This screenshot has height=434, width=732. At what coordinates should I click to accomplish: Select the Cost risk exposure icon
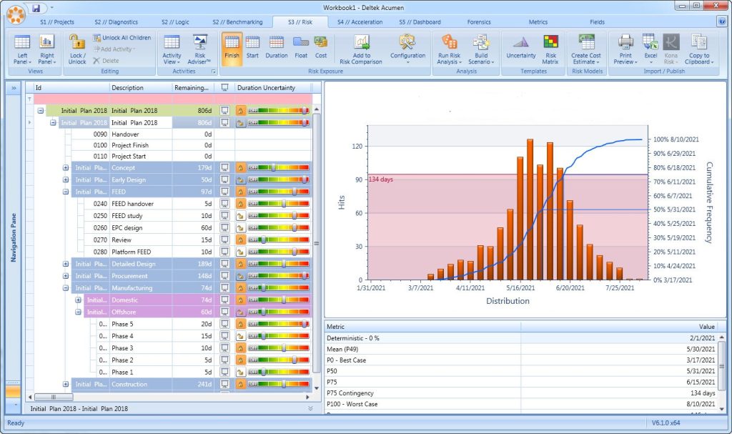pyautogui.click(x=321, y=46)
